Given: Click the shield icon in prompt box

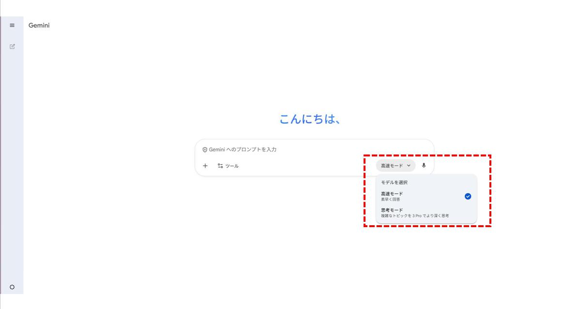Looking at the screenshot, I should click(x=205, y=150).
